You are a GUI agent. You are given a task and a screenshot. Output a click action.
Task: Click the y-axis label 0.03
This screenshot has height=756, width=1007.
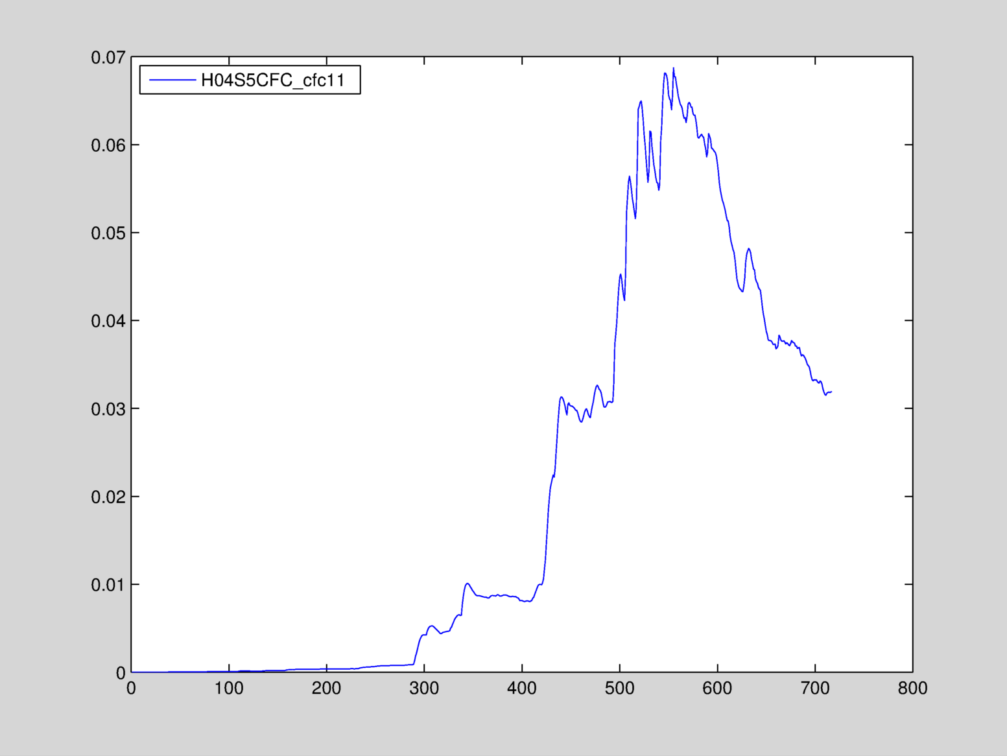point(108,409)
